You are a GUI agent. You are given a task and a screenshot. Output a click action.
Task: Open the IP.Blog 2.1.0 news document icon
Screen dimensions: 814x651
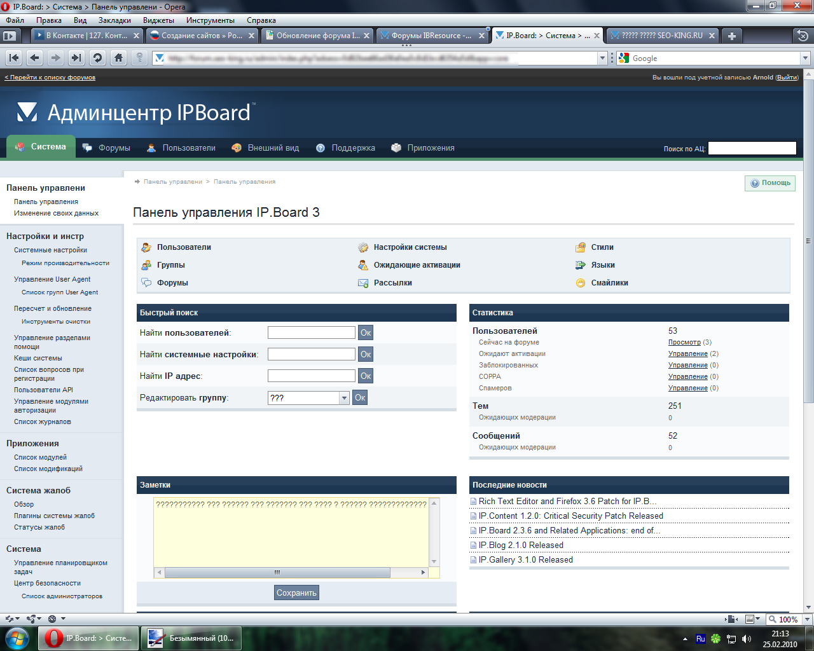(474, 545)
